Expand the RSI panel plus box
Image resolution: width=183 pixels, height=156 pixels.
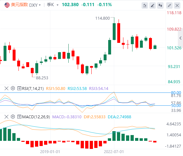(x=19, y=88)
